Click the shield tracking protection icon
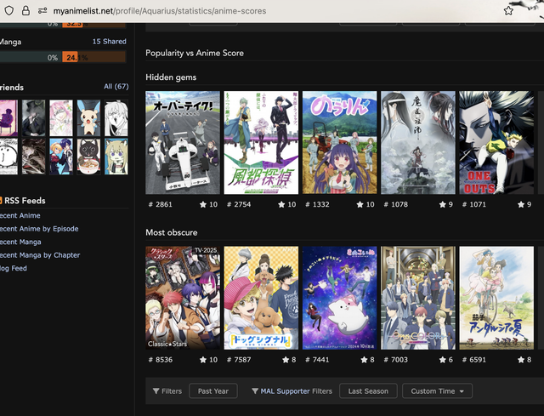Viewport: 544px width, 416px height. click(x=9, y=11)
